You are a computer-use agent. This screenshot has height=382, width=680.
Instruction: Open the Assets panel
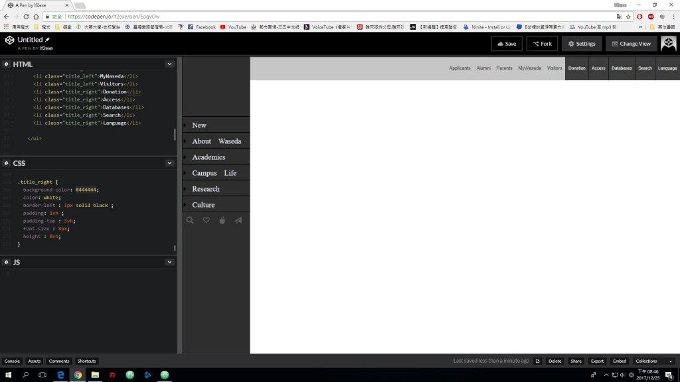click(x=35, y=361)
